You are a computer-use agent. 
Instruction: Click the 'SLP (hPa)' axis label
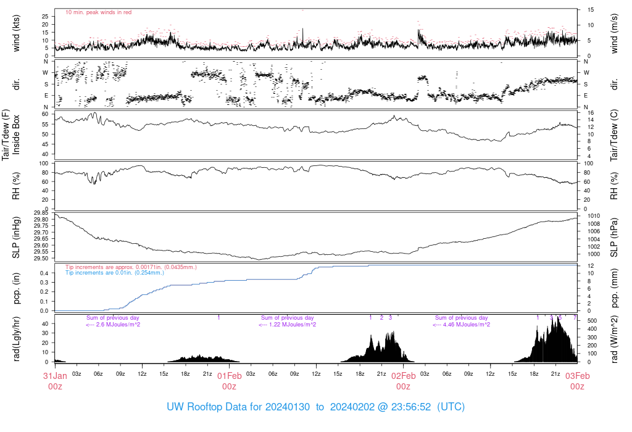(x=614, y=238)
